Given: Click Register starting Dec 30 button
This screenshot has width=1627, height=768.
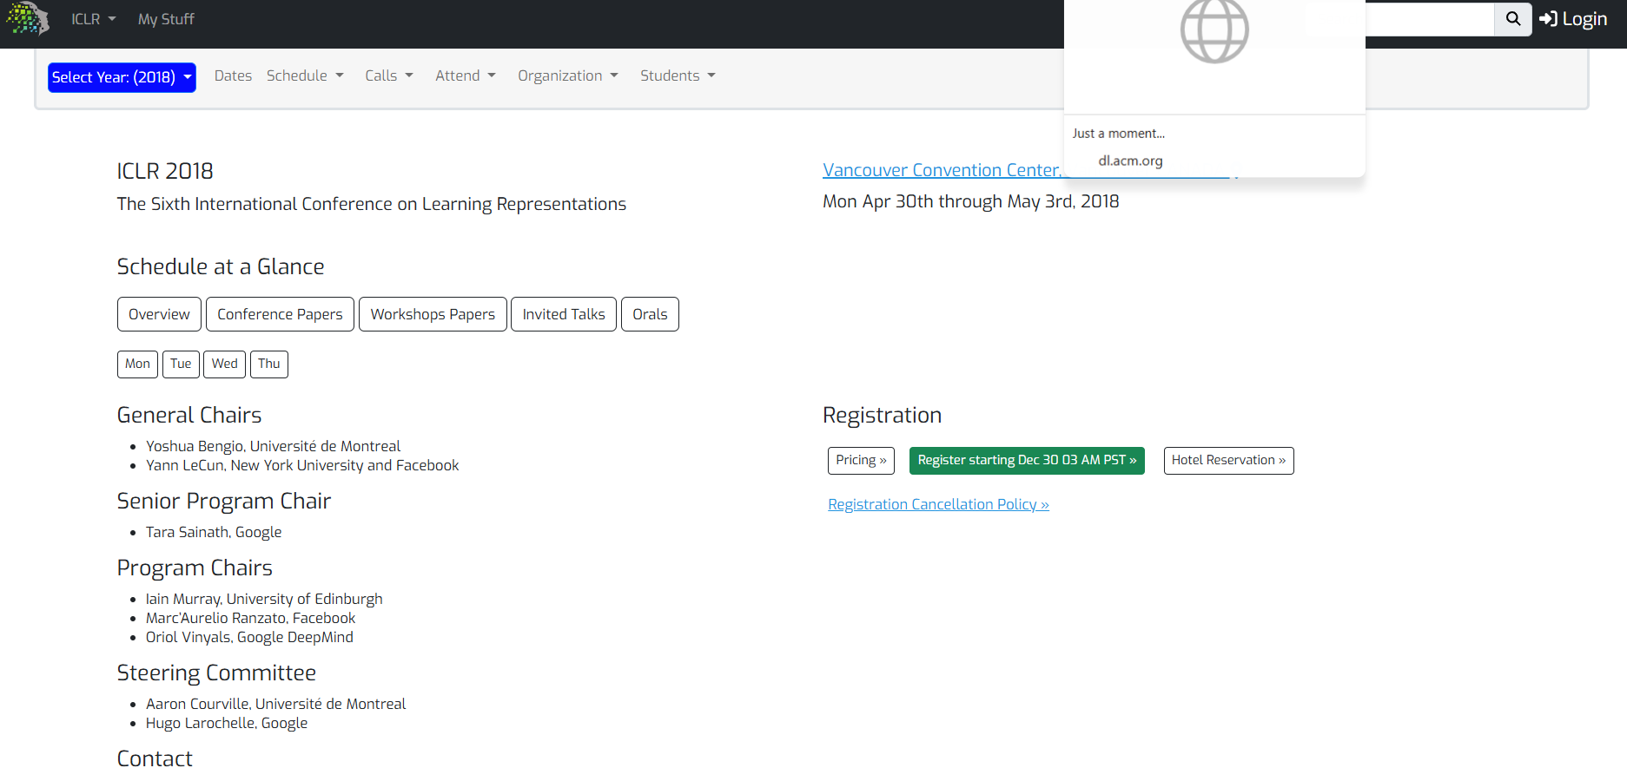Looking at the screenshot, I should 1027,460.
